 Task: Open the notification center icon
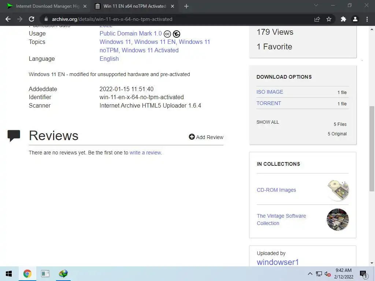coord(363,274)
